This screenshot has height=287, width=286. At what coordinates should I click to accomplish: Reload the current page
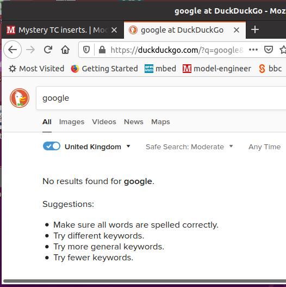[48, 50]
